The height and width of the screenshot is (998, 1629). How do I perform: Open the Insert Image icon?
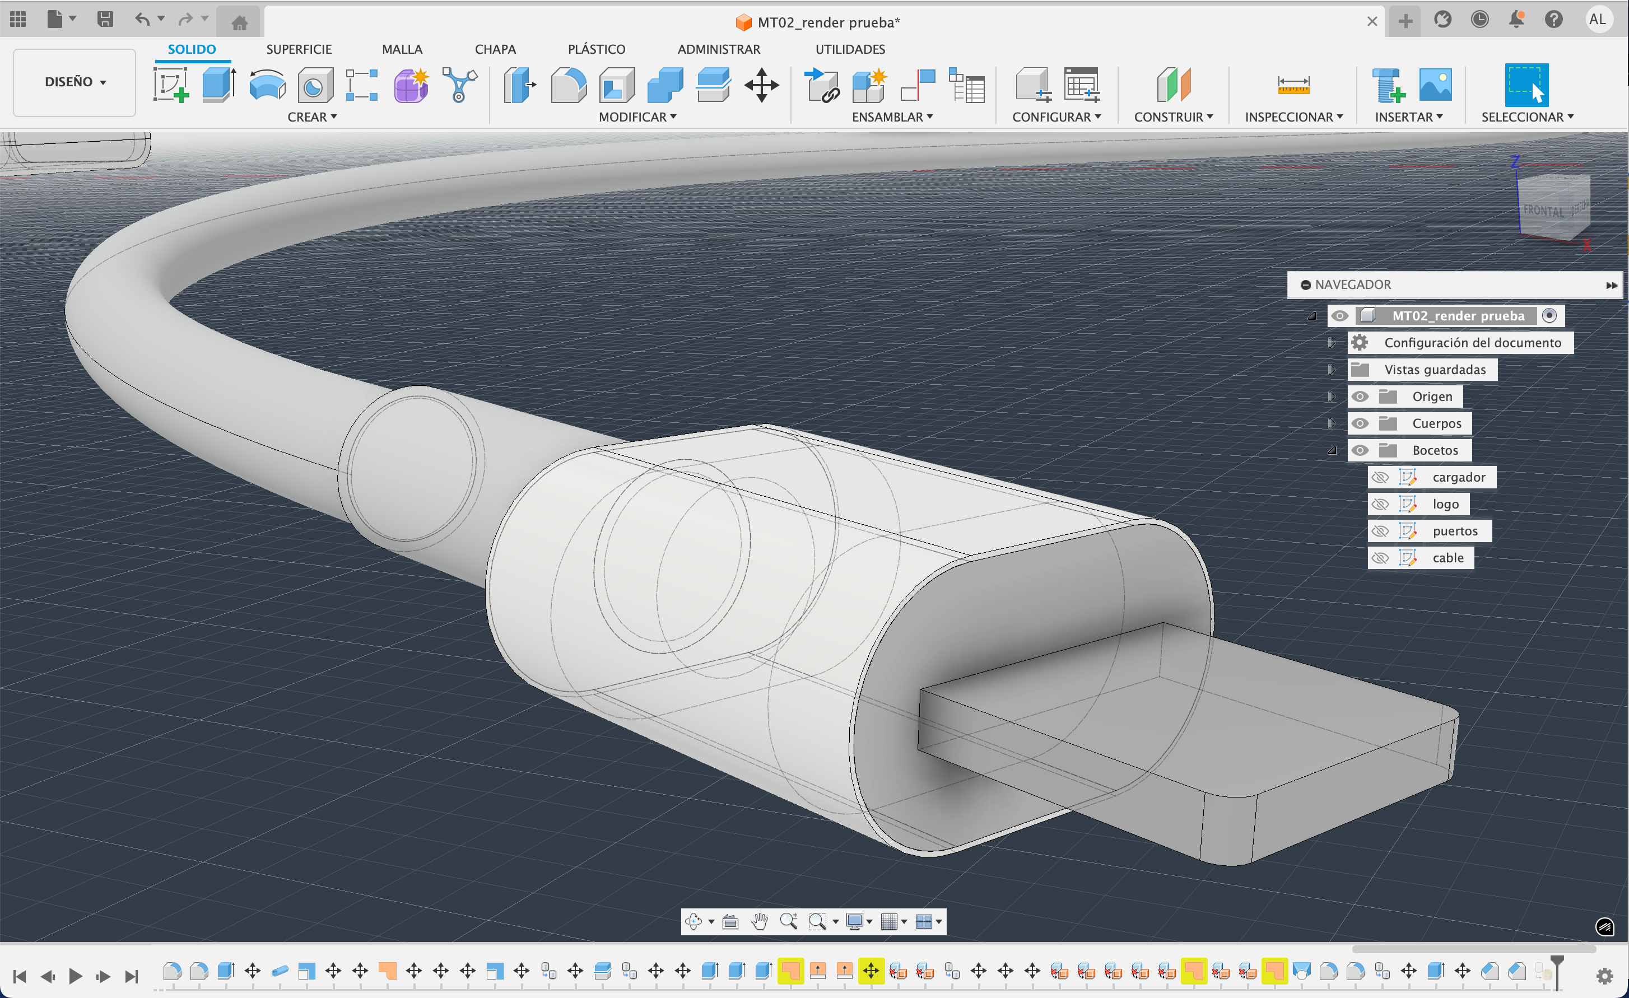click(x=1435, y=85)
